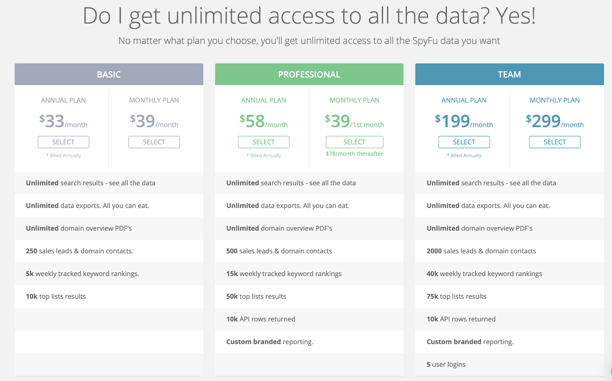Click the $299/month Team monthly price
The image size is (612, 381).
coord(555,121)
